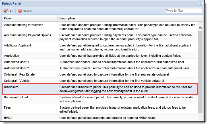Click the OK checkmark button
Image resolution: width=209 pixels, height=126 pixels.
[x=8, y=11]
